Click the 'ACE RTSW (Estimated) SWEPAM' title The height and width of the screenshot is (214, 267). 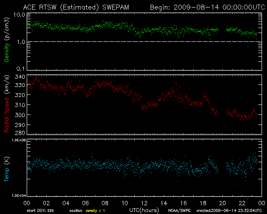coord(76,8)
